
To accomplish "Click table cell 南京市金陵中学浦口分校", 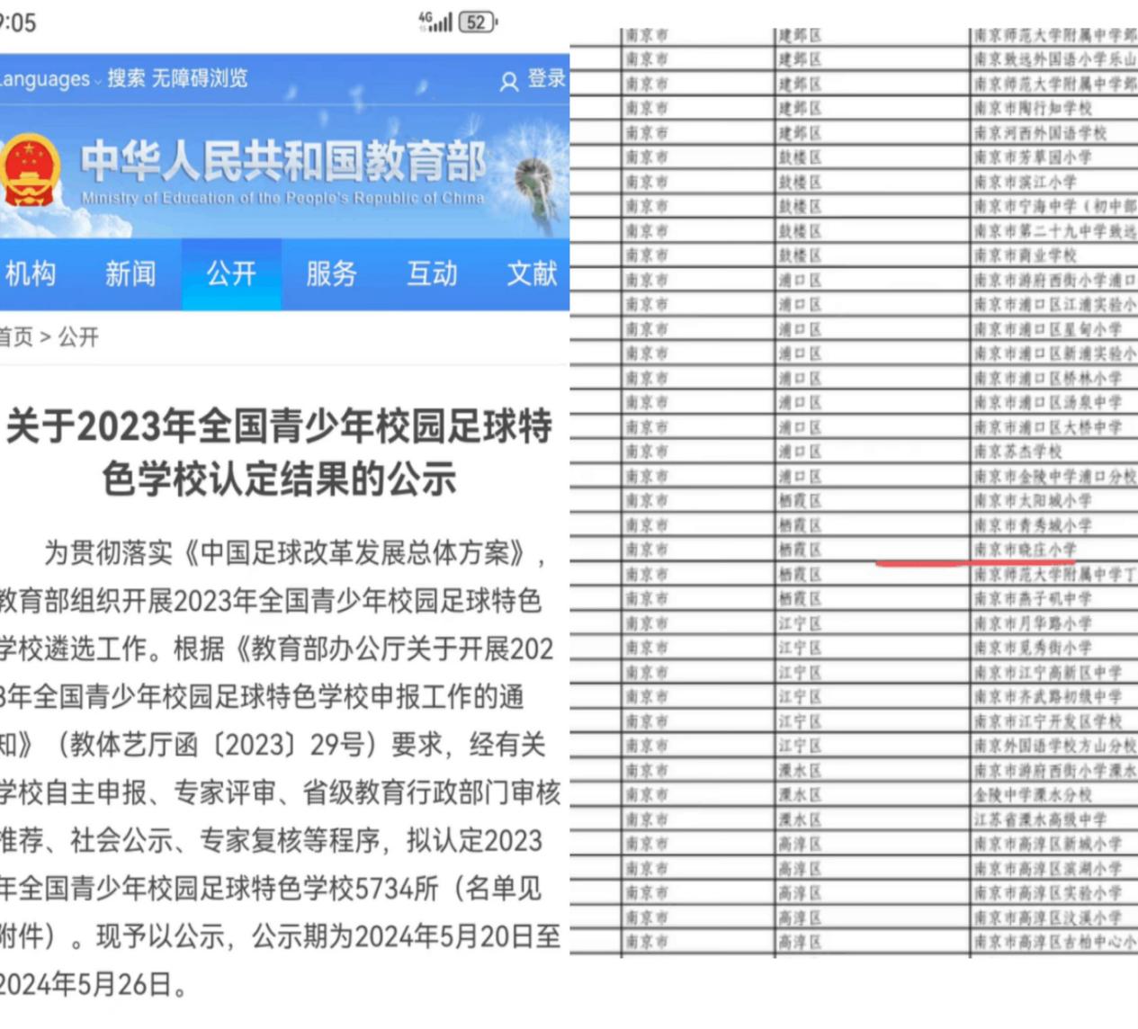I will click(x=1055, y=476).
